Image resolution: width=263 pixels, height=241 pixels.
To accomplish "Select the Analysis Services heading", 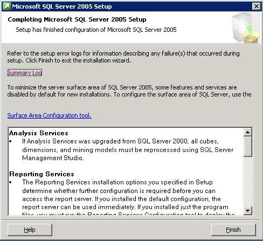I will click(x=39, y=133).
